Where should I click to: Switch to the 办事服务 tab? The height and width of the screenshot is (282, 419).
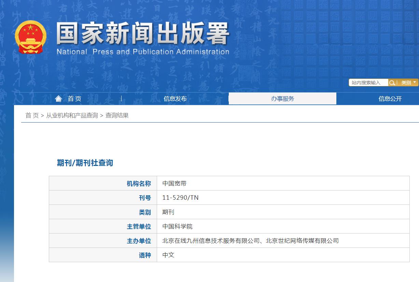283,99
